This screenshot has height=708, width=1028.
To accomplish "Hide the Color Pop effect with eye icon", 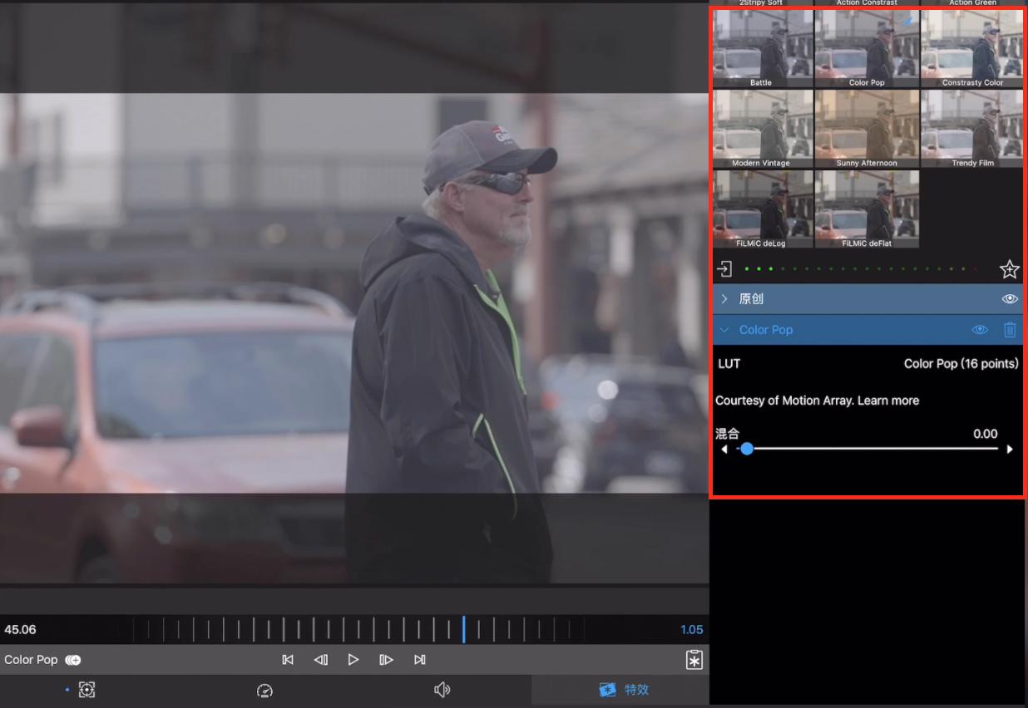I will point(980,330).
